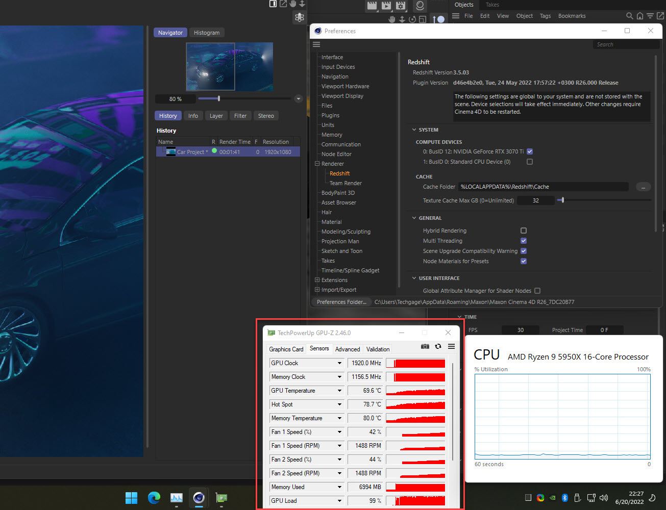Collapse the SYSTEM section
The height and width of the screenshot is (510, 666).
pyautogui.click(x=414, y=130)
